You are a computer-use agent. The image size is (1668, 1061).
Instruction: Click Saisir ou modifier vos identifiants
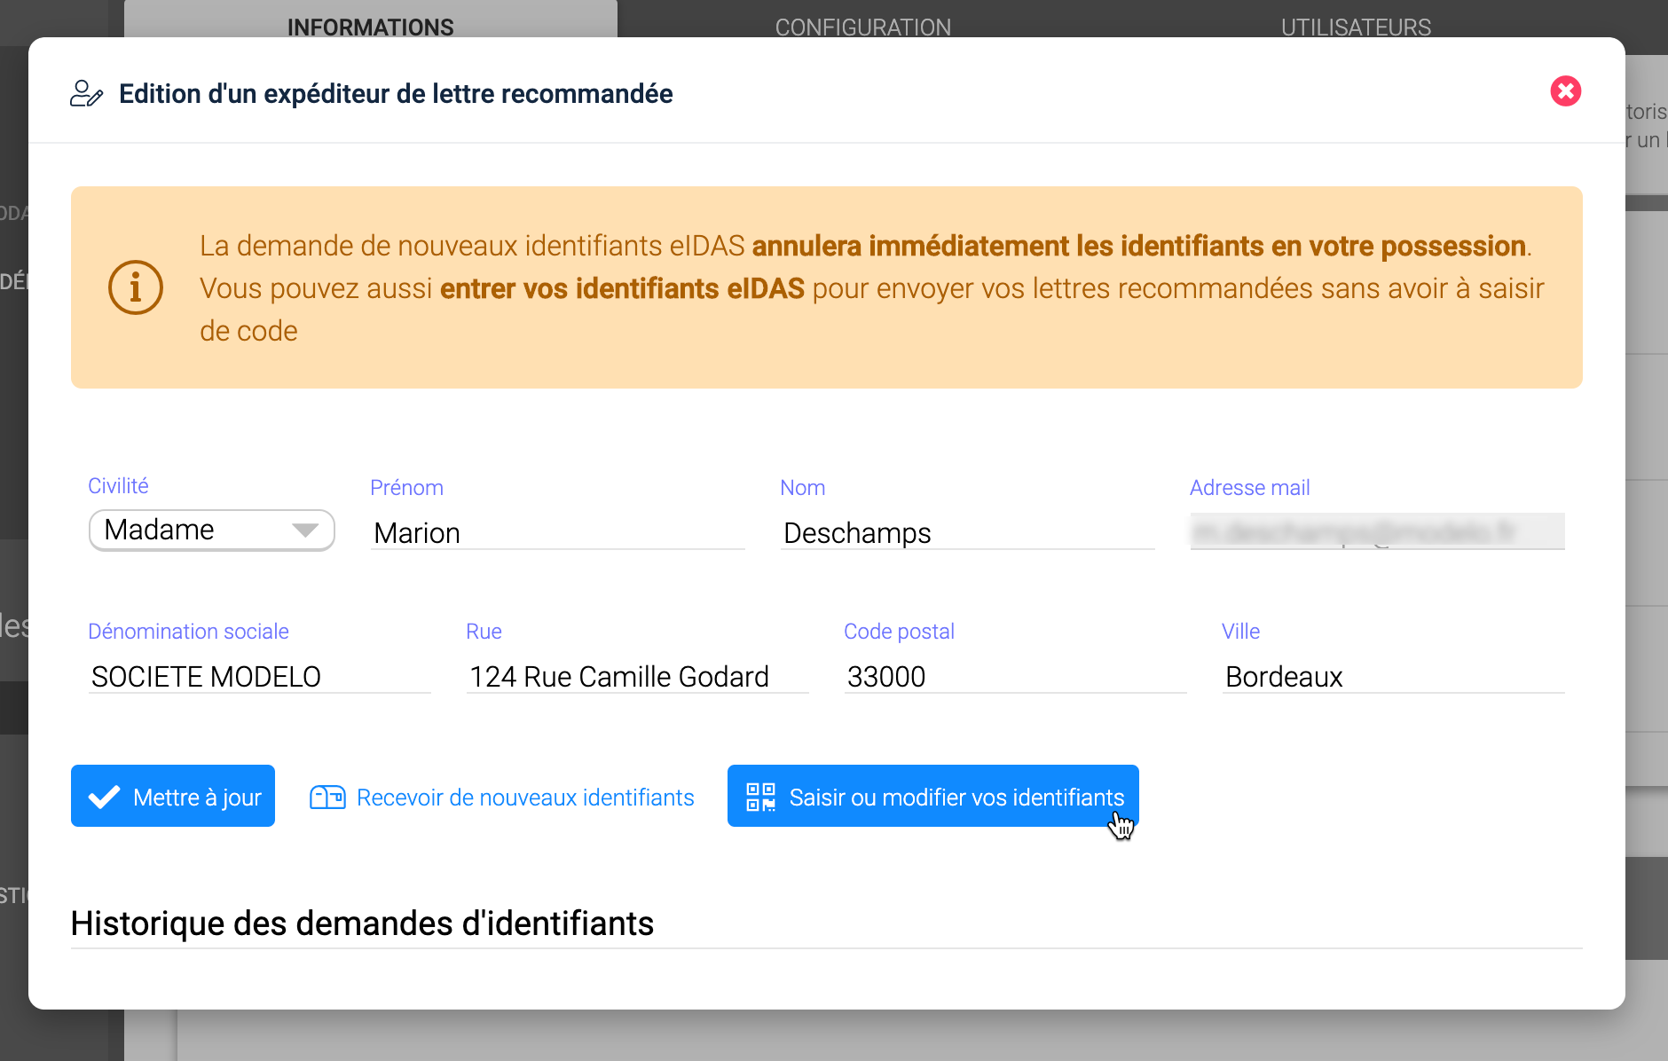pyautogui.click(x=956, y=798)
